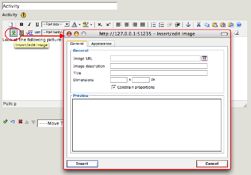The width and height of the screenshot is (251, 175).
Task: Move item down with gray triangle
Action: click(x=33, y=122)
